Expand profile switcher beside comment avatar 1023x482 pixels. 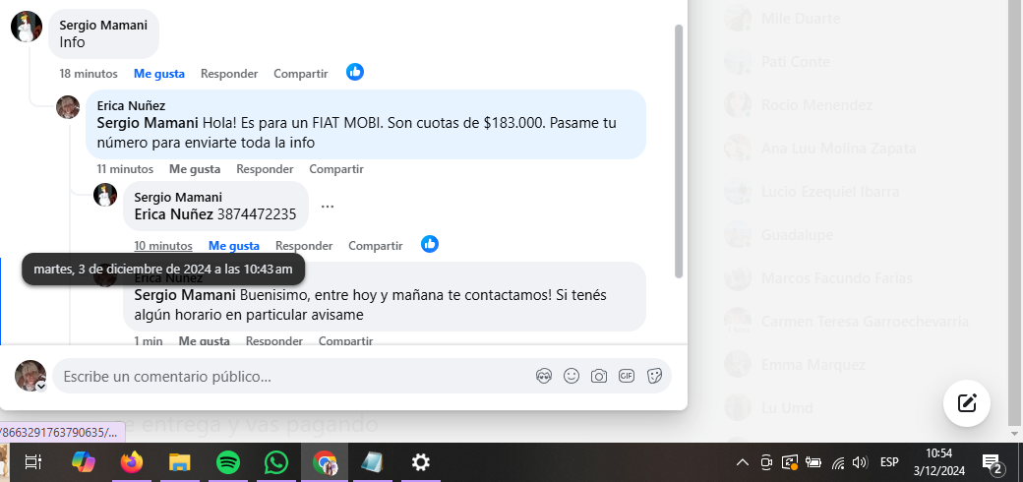coord(41,387)
